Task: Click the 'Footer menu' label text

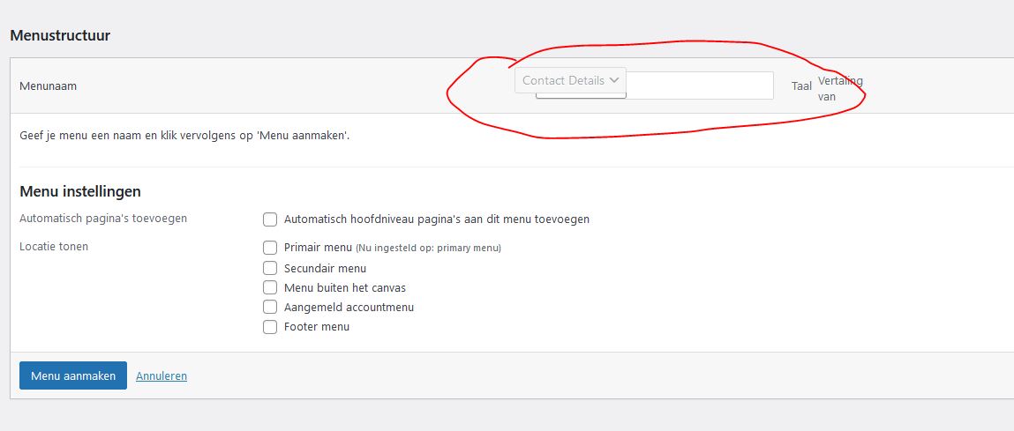Action: pyautogui.click(x=317, y=327)
